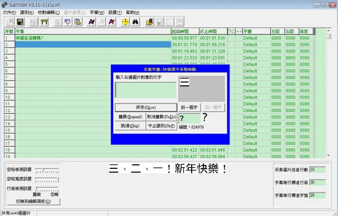Click the 起始時間 column header
The width and height of the screenshot is (338, 216).
pyautogui.click(x=185, y=32)
